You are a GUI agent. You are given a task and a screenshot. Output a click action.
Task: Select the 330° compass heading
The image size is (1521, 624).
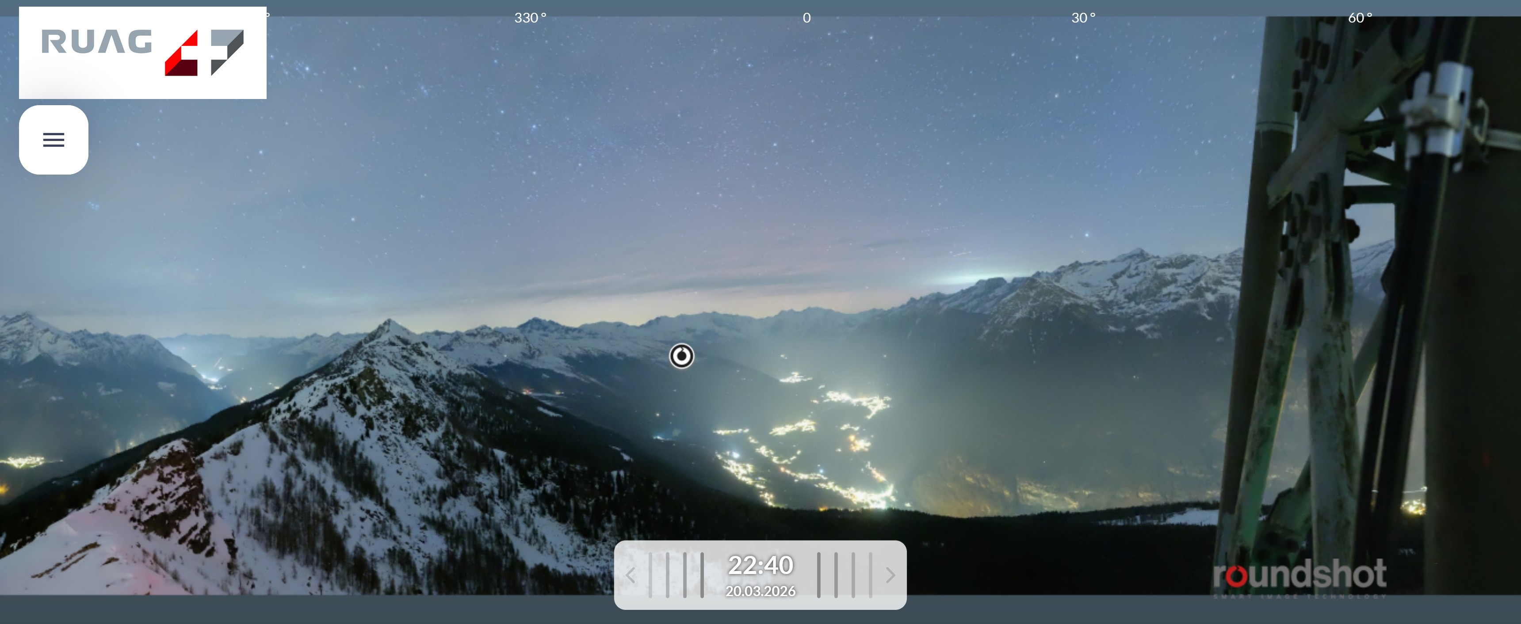click(x=530, y=18)
